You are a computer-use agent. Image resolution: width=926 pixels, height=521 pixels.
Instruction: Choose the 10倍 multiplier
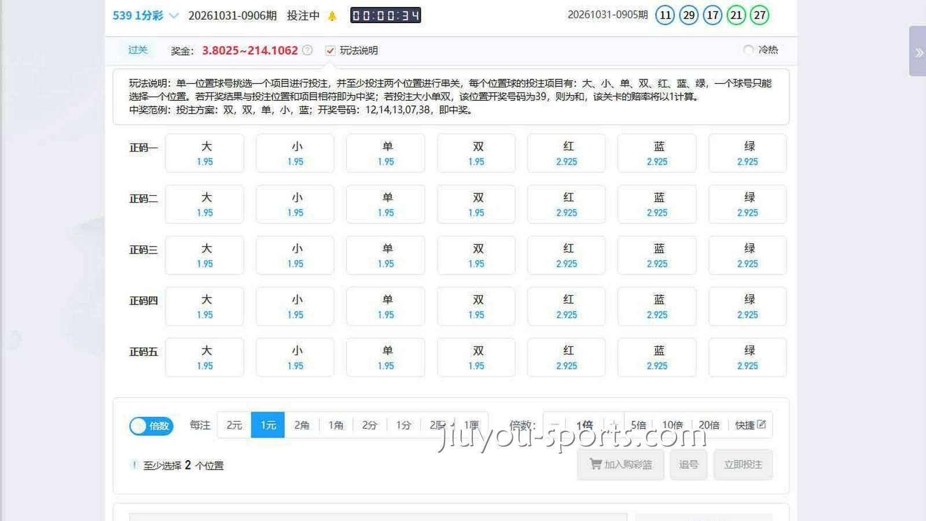click(x=673, y=425)
